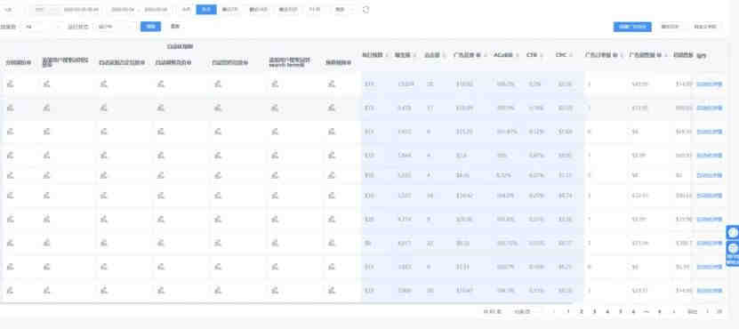Click the edit pencil in the last row's first column
Viewport: 739px width, 329px height.
click(x=11, y=291)
